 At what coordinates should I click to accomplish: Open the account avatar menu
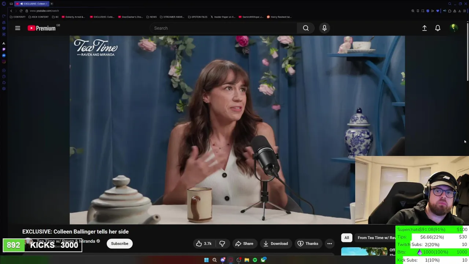[453, 28]
